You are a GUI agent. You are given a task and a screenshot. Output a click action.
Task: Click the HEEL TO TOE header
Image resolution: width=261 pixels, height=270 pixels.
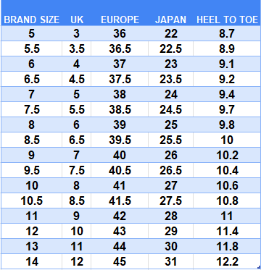pyautogui.click(x=227, y=20)
